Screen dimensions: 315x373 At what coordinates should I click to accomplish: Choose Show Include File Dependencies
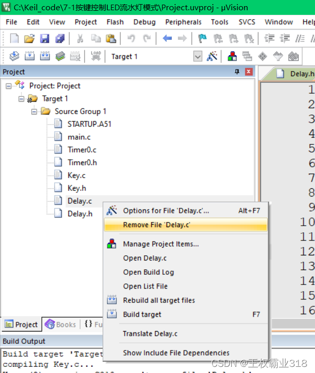186,353
